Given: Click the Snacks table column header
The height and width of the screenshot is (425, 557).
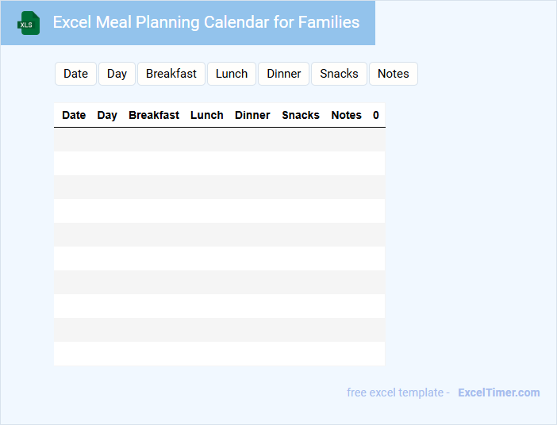Looking at the screenshot, I should 301,115.
